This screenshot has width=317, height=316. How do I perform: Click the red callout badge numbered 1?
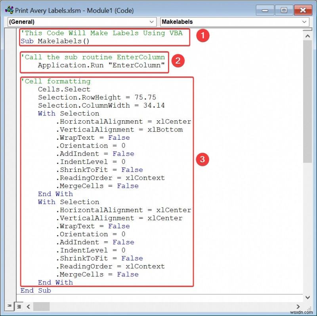[203, 36]
